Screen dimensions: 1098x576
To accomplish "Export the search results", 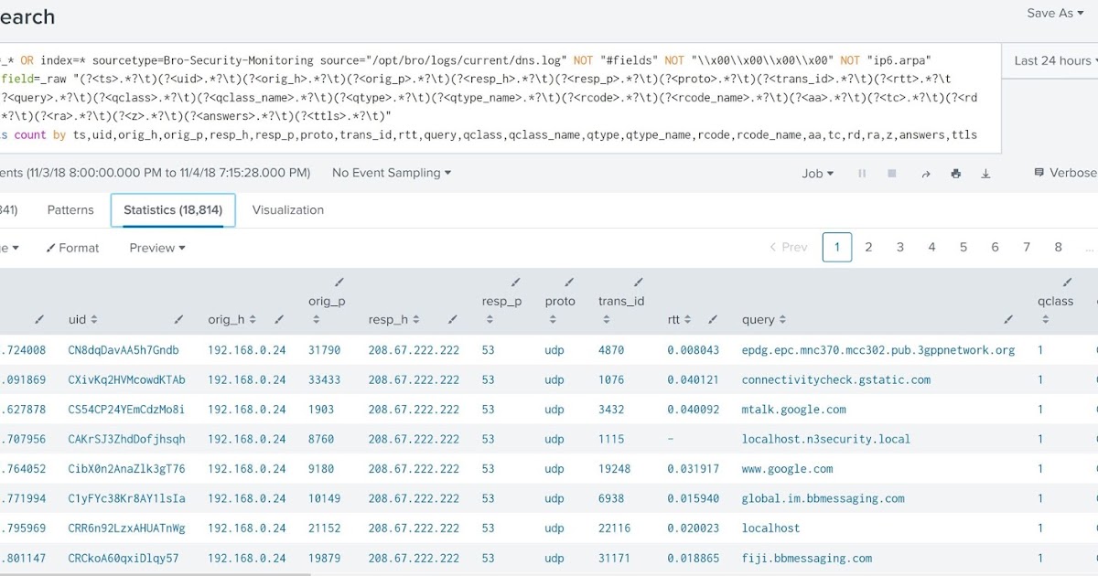I will click(x=985, y=172).
